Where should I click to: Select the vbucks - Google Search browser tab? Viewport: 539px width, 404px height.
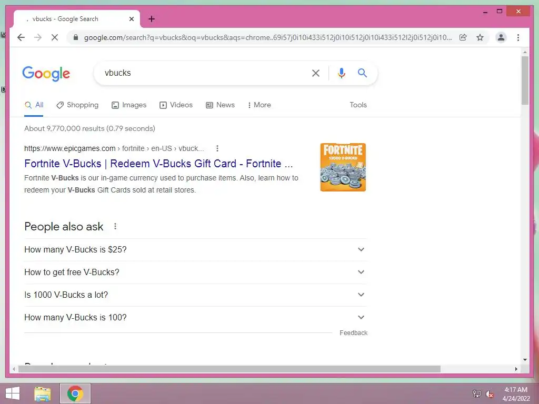pyautogui.click(x=77, y=19)
